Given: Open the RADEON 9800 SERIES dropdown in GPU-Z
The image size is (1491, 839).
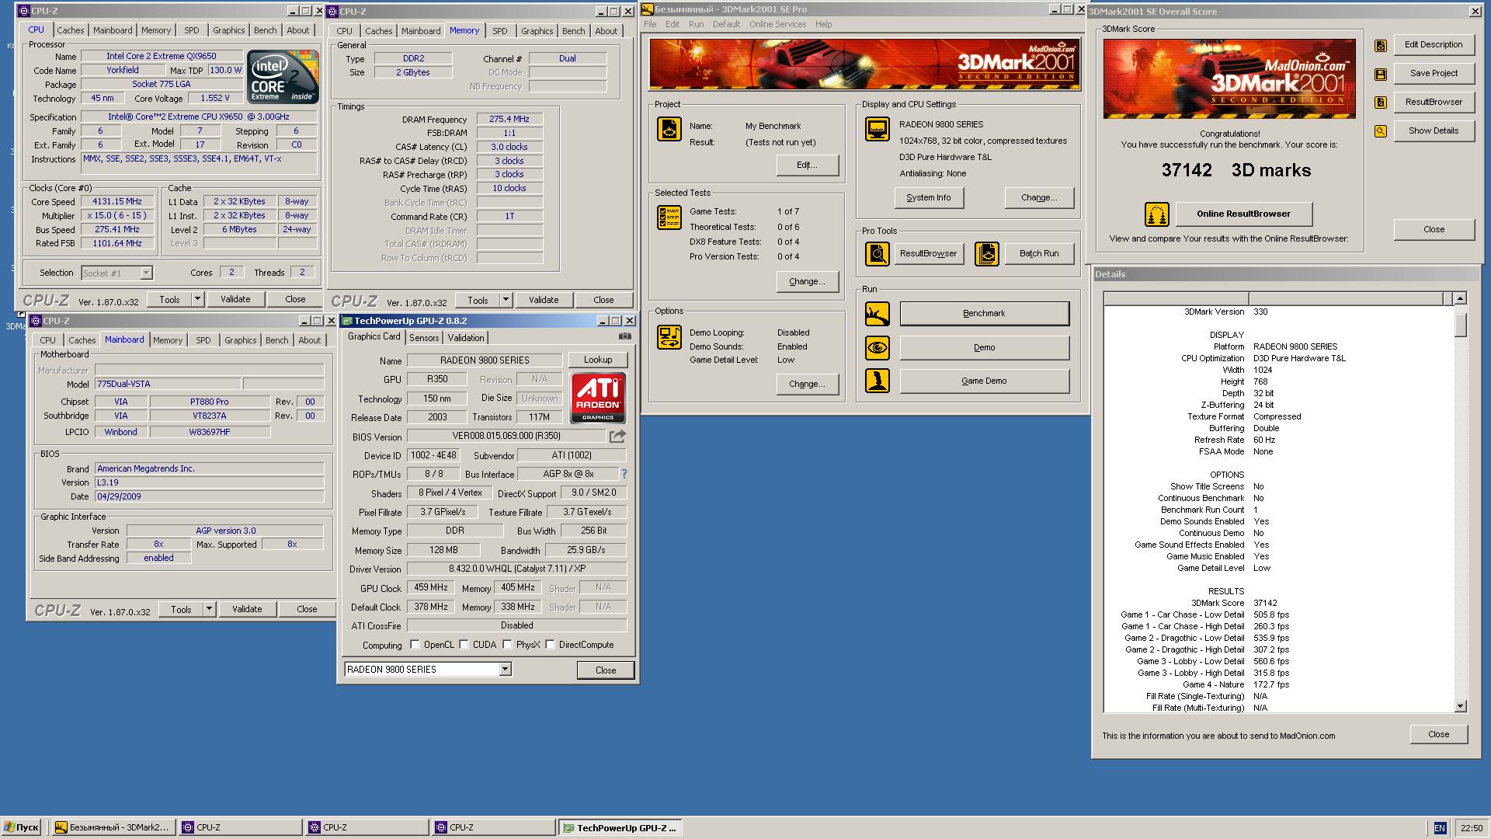Looking at the screenshot, I should pos(505,669).
